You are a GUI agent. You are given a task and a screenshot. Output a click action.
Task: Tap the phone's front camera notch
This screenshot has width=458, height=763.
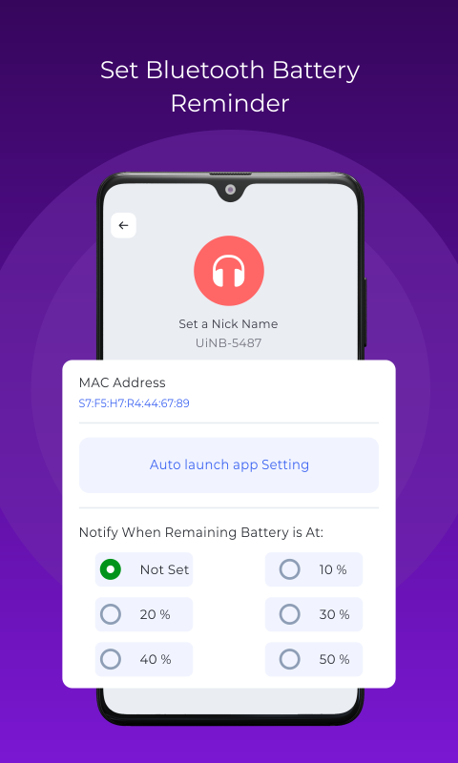[231, 190]
